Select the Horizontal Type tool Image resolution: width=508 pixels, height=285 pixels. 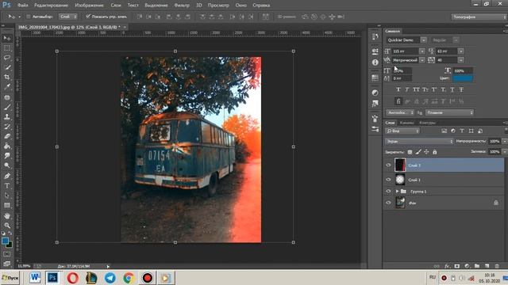pos(7,186)
